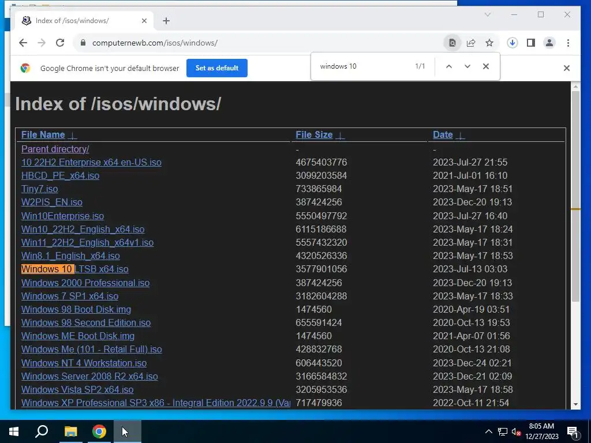591x443 pixels.
Task: Click the arrow beside File Name header
Action: [72, 136]
